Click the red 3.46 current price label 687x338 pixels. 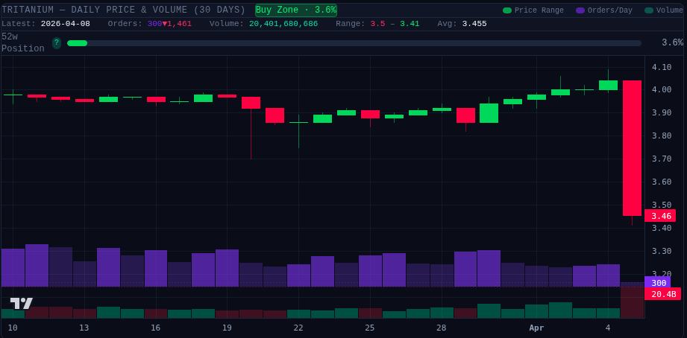(661, 216)
